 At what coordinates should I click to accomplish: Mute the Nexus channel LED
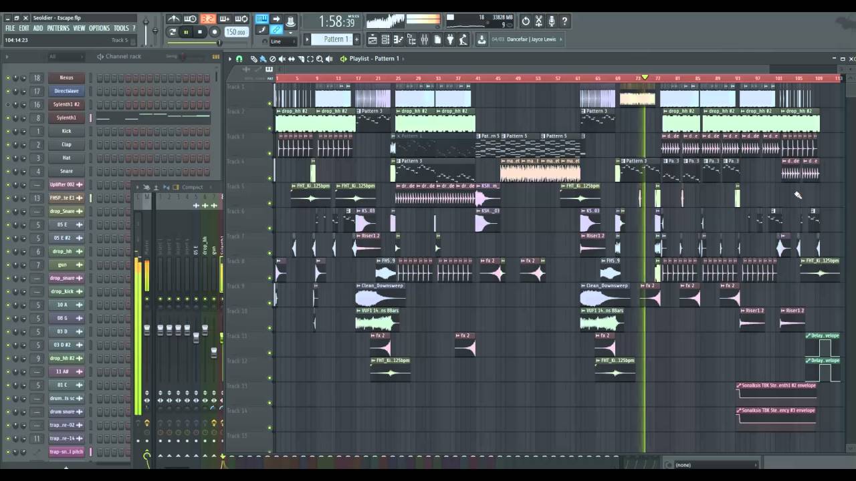8,77
